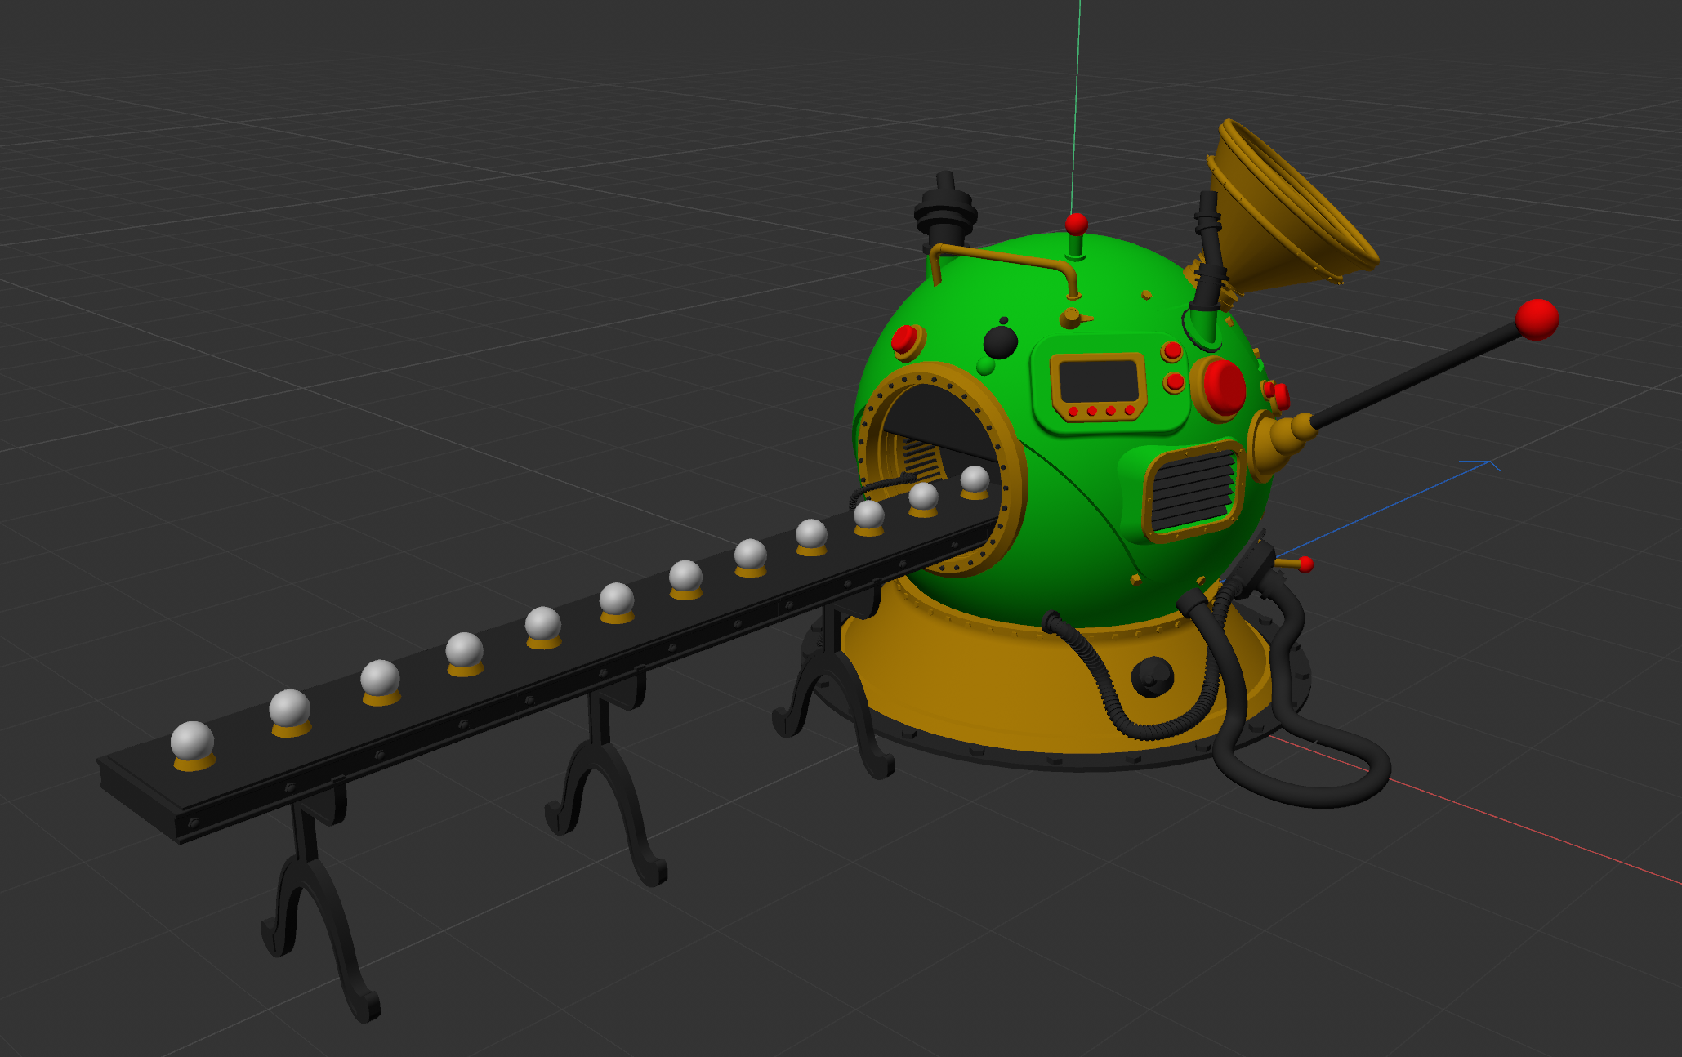Click the small red lever near base
1682x1057 pixels.
(1305, 564)
